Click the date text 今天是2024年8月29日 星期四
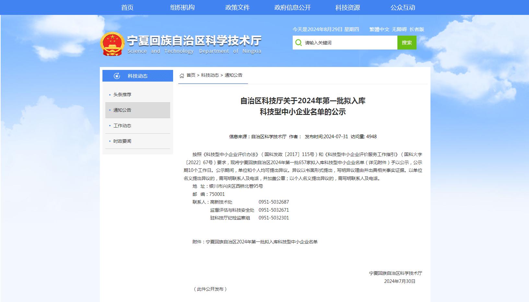The image size is (529, 302). pyautogui.click(x=326, y=29)
